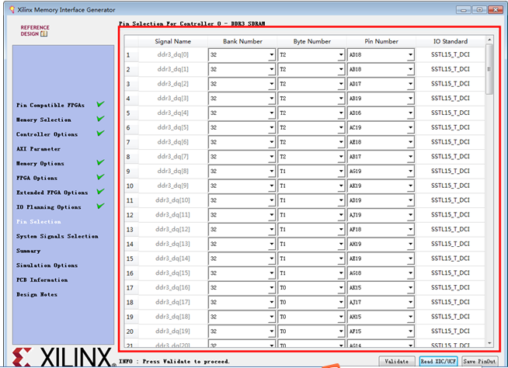Select Pin Selection step in sidebar
Screen dimensions: 508x368
click(x=39, y=222)
